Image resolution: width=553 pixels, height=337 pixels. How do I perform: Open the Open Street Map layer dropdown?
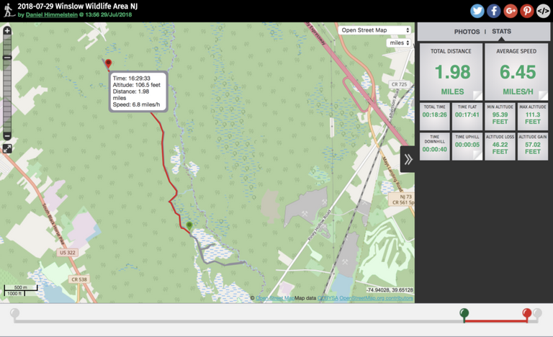(x=374, y=30)
